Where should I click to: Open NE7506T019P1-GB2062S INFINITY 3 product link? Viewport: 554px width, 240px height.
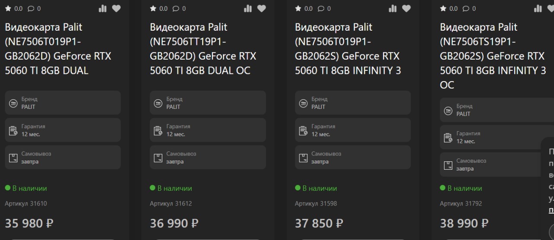click(348, 49)
